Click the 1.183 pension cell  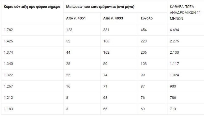pos(8,109)
